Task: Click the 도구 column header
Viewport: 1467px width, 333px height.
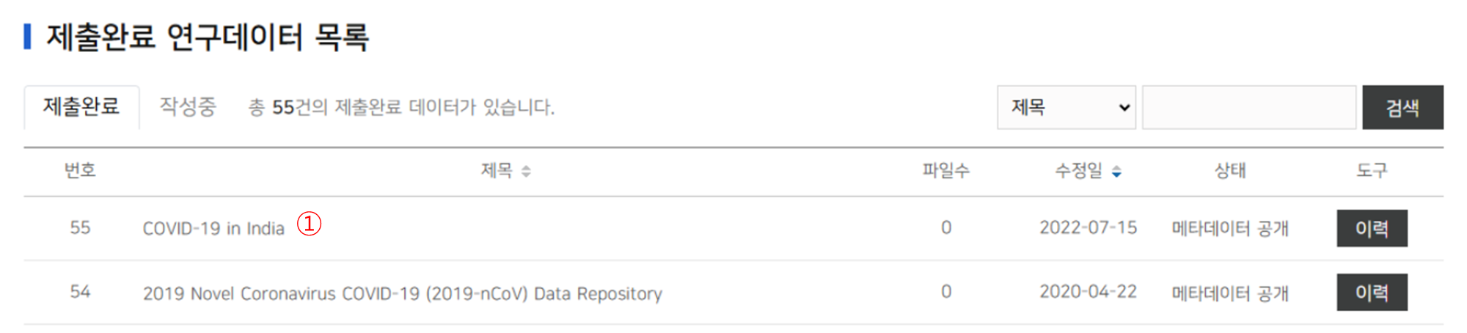Action: tap(1372, 171)
